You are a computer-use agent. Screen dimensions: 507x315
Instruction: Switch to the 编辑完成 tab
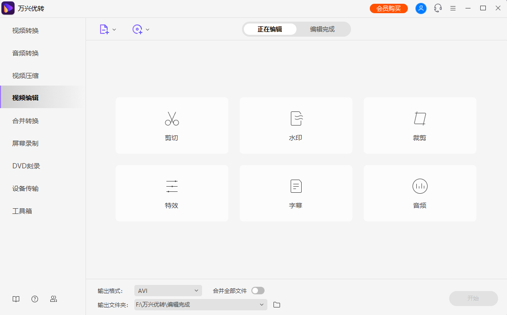(x=323, y=29)
